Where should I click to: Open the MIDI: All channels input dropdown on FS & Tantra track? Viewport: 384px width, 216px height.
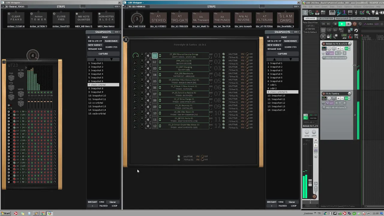335,107
